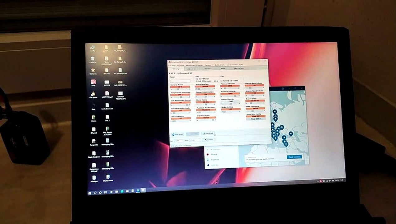This screenshot has width=396, height=224.
Task: Adjust the Beacon Delay slider
Action: pyautogui.click(x=255, y=103)
